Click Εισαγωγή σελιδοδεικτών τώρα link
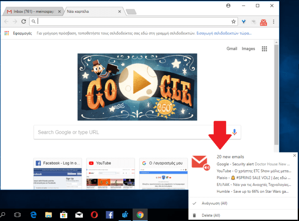This screenshot has height=221, width=299. pyautogui.click(x=224, y=33)
